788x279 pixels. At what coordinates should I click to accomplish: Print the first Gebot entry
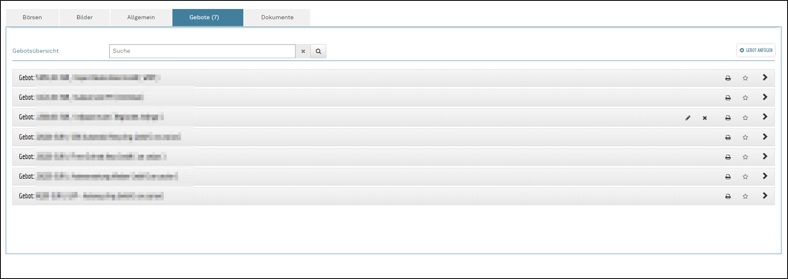click(728, 78)
